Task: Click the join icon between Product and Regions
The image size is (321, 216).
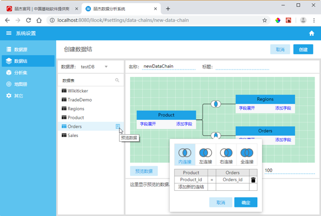Action: pos(216,104)
